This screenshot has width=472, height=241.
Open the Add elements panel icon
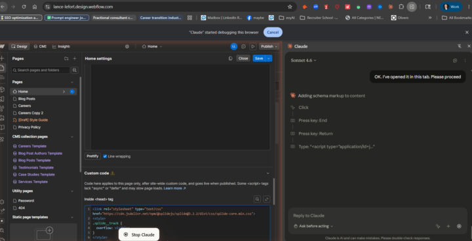point(2,58)
